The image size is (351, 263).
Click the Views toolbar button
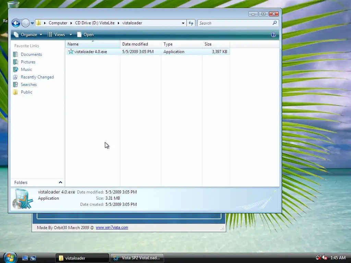coord(56,35)
